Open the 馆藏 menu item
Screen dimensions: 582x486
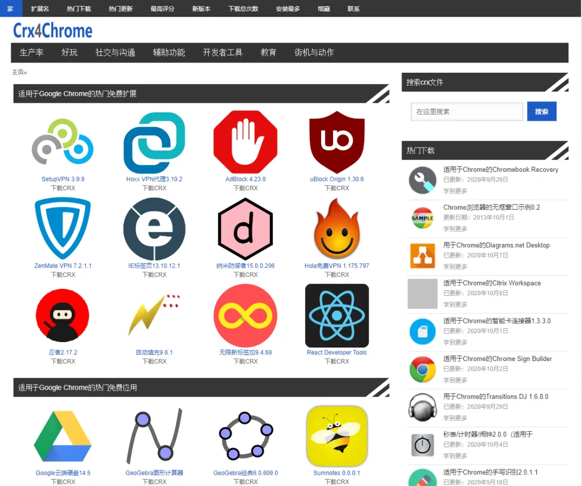pos(324,9)
